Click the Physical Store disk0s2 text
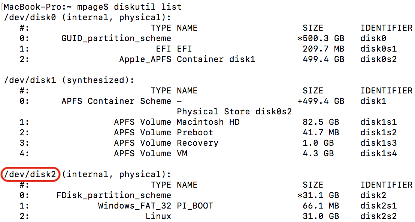This screenshot has height=222, width=415. pos(234,112)
